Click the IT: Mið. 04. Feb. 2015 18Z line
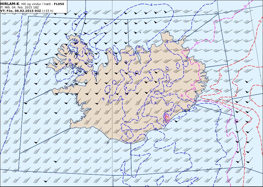Image resolution: width=263 pixels, height=187 pixels. pos(19,7)
